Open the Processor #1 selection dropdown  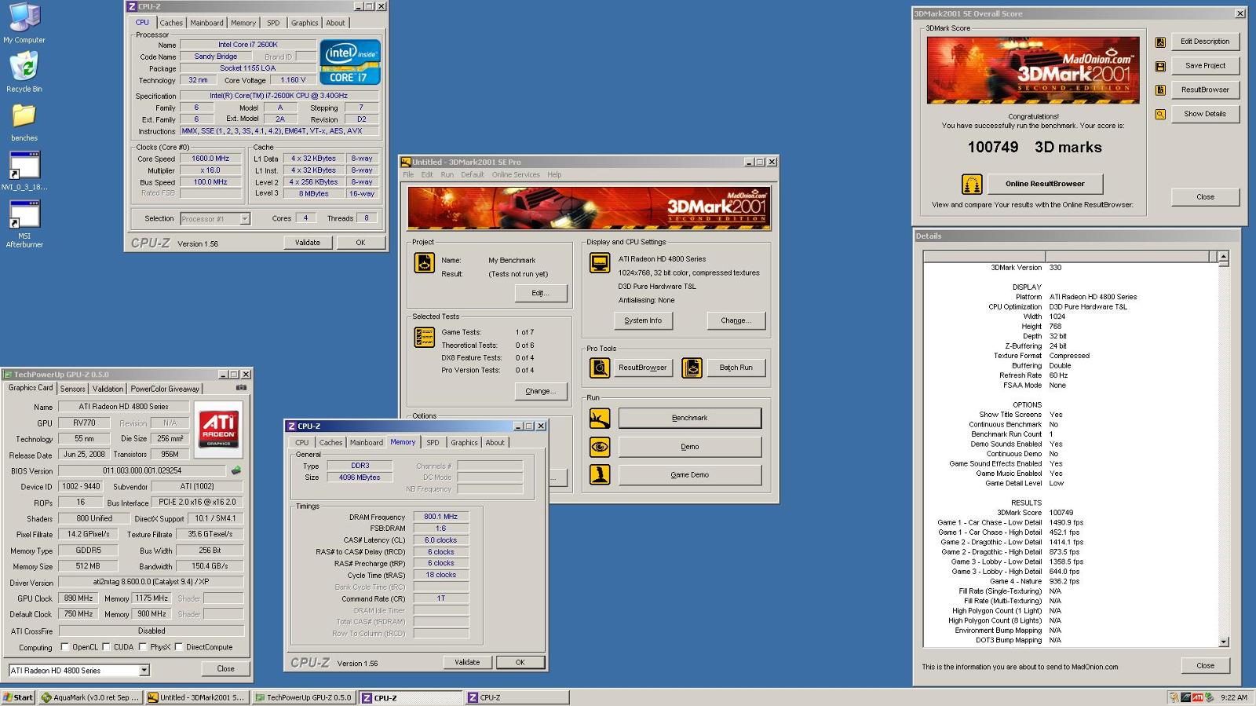[x=245, y=219]
